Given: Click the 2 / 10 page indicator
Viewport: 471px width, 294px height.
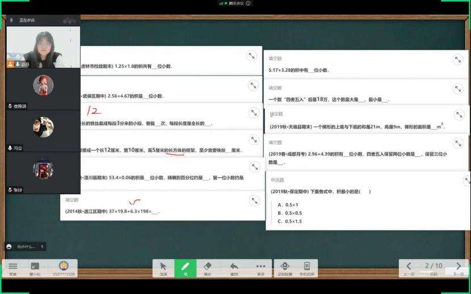Looking at the screenshot, I should (434, 266).
